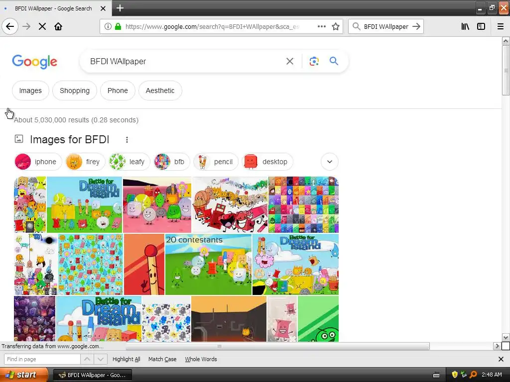510x382 pixels.
Task: Filter images by the firey chip
Action: [85, 162]
